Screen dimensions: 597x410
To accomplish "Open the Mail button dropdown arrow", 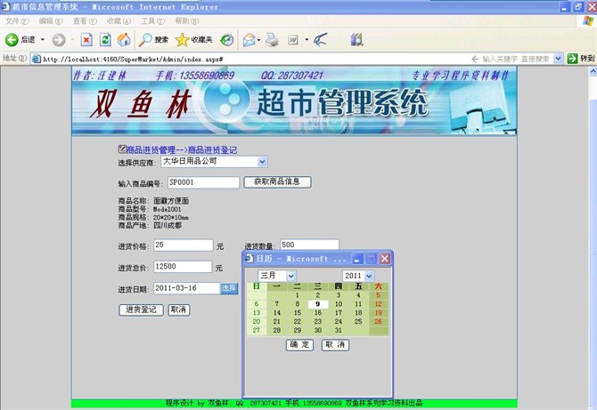I will (259, 39).
